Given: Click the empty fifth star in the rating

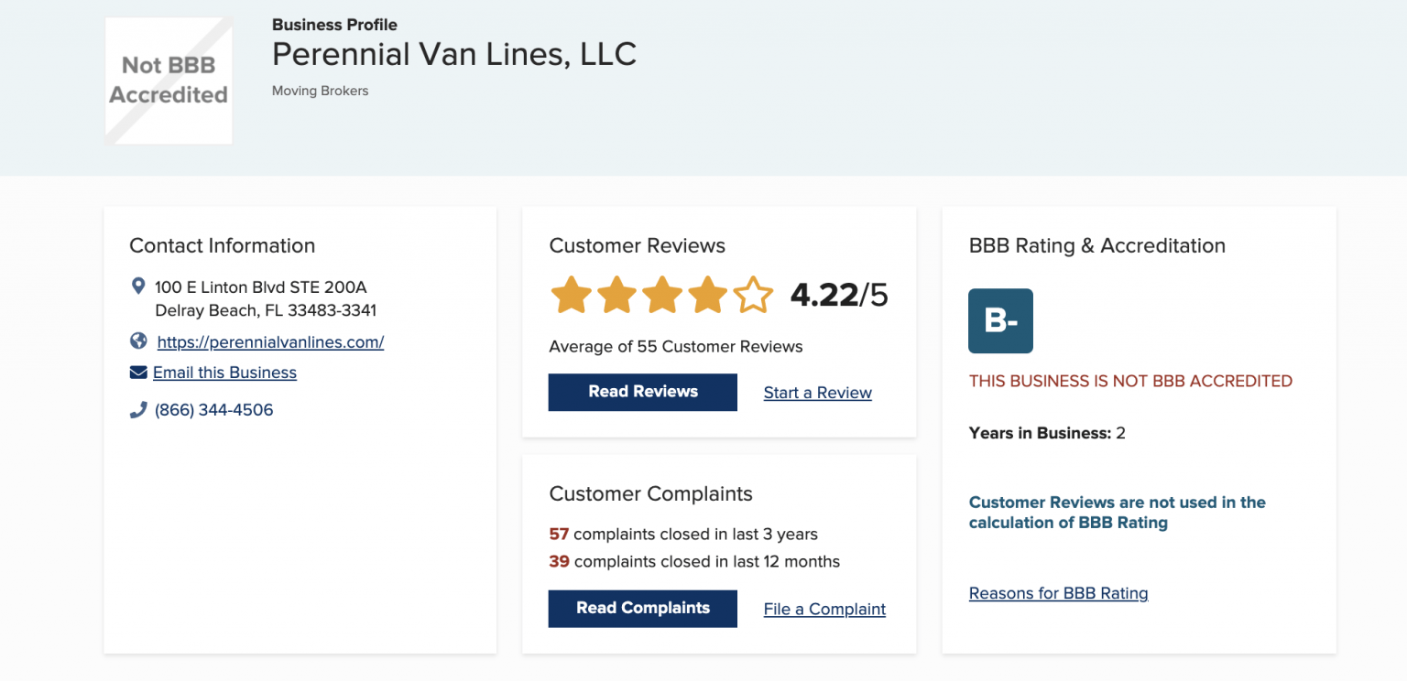Looking at the screenshot, I should [x=752, y=295].
